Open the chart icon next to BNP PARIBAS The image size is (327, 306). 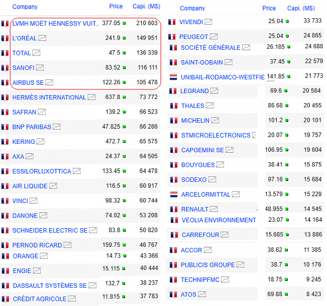tap(57, 127)
